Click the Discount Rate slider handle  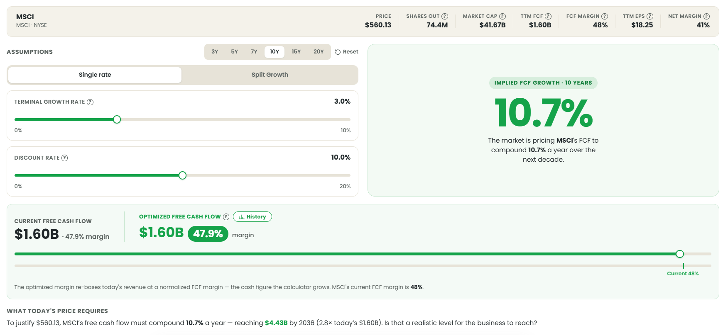pos(183,176)
